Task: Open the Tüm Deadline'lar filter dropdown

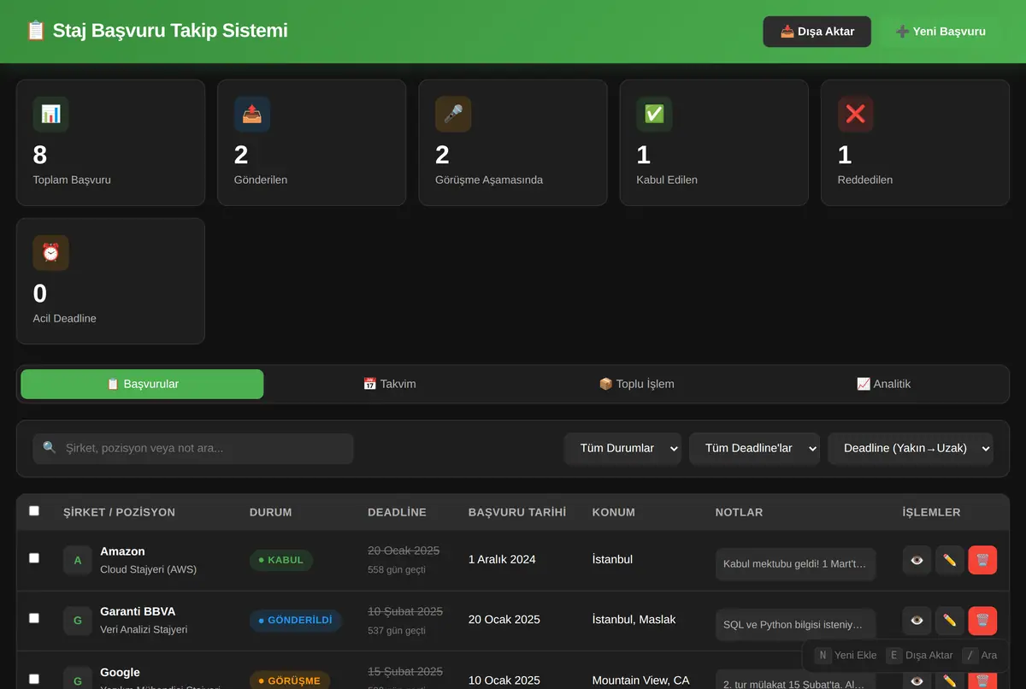Action: coord(754,449)
